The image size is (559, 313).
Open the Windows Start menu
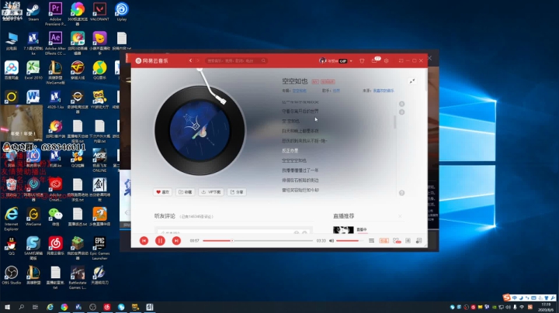tap(7, 307)
